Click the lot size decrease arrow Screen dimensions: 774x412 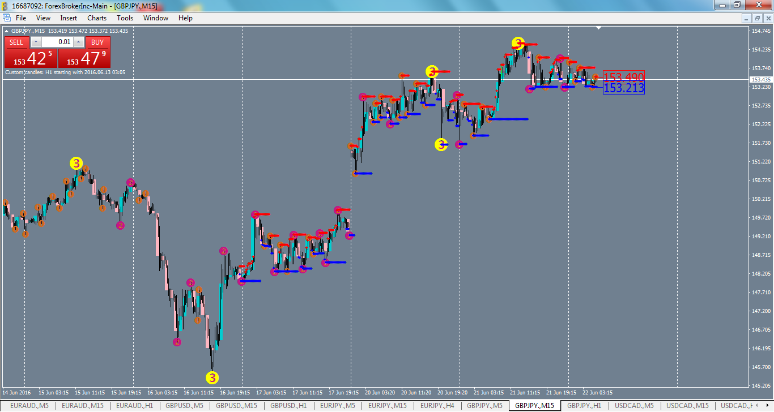point(35,42)
